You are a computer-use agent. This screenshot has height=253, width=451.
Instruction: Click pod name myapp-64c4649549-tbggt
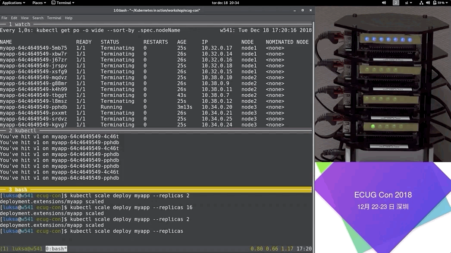pyautogui.click(x=33, y=95)
